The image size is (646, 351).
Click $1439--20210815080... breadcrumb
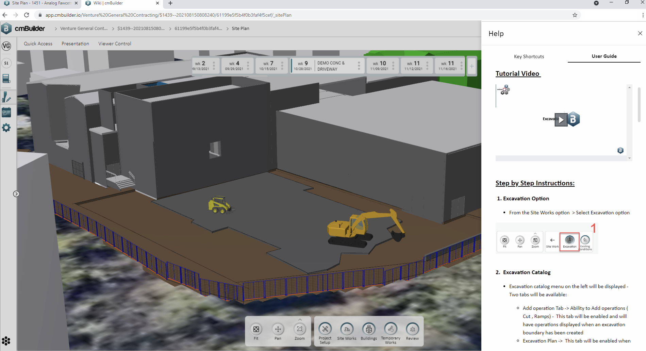tap(141, 29)
